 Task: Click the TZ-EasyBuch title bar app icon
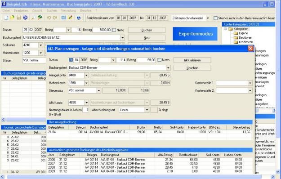[x=4, y=4]
